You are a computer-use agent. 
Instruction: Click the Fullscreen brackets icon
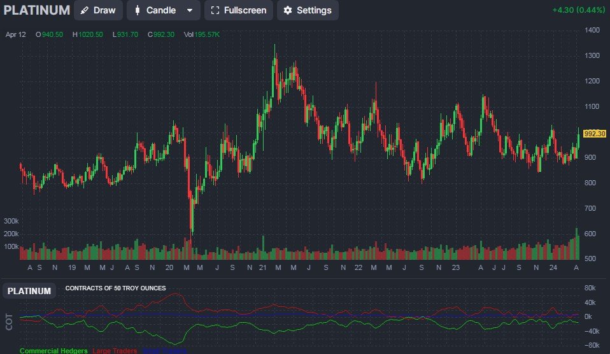click(x=215, y=11)
